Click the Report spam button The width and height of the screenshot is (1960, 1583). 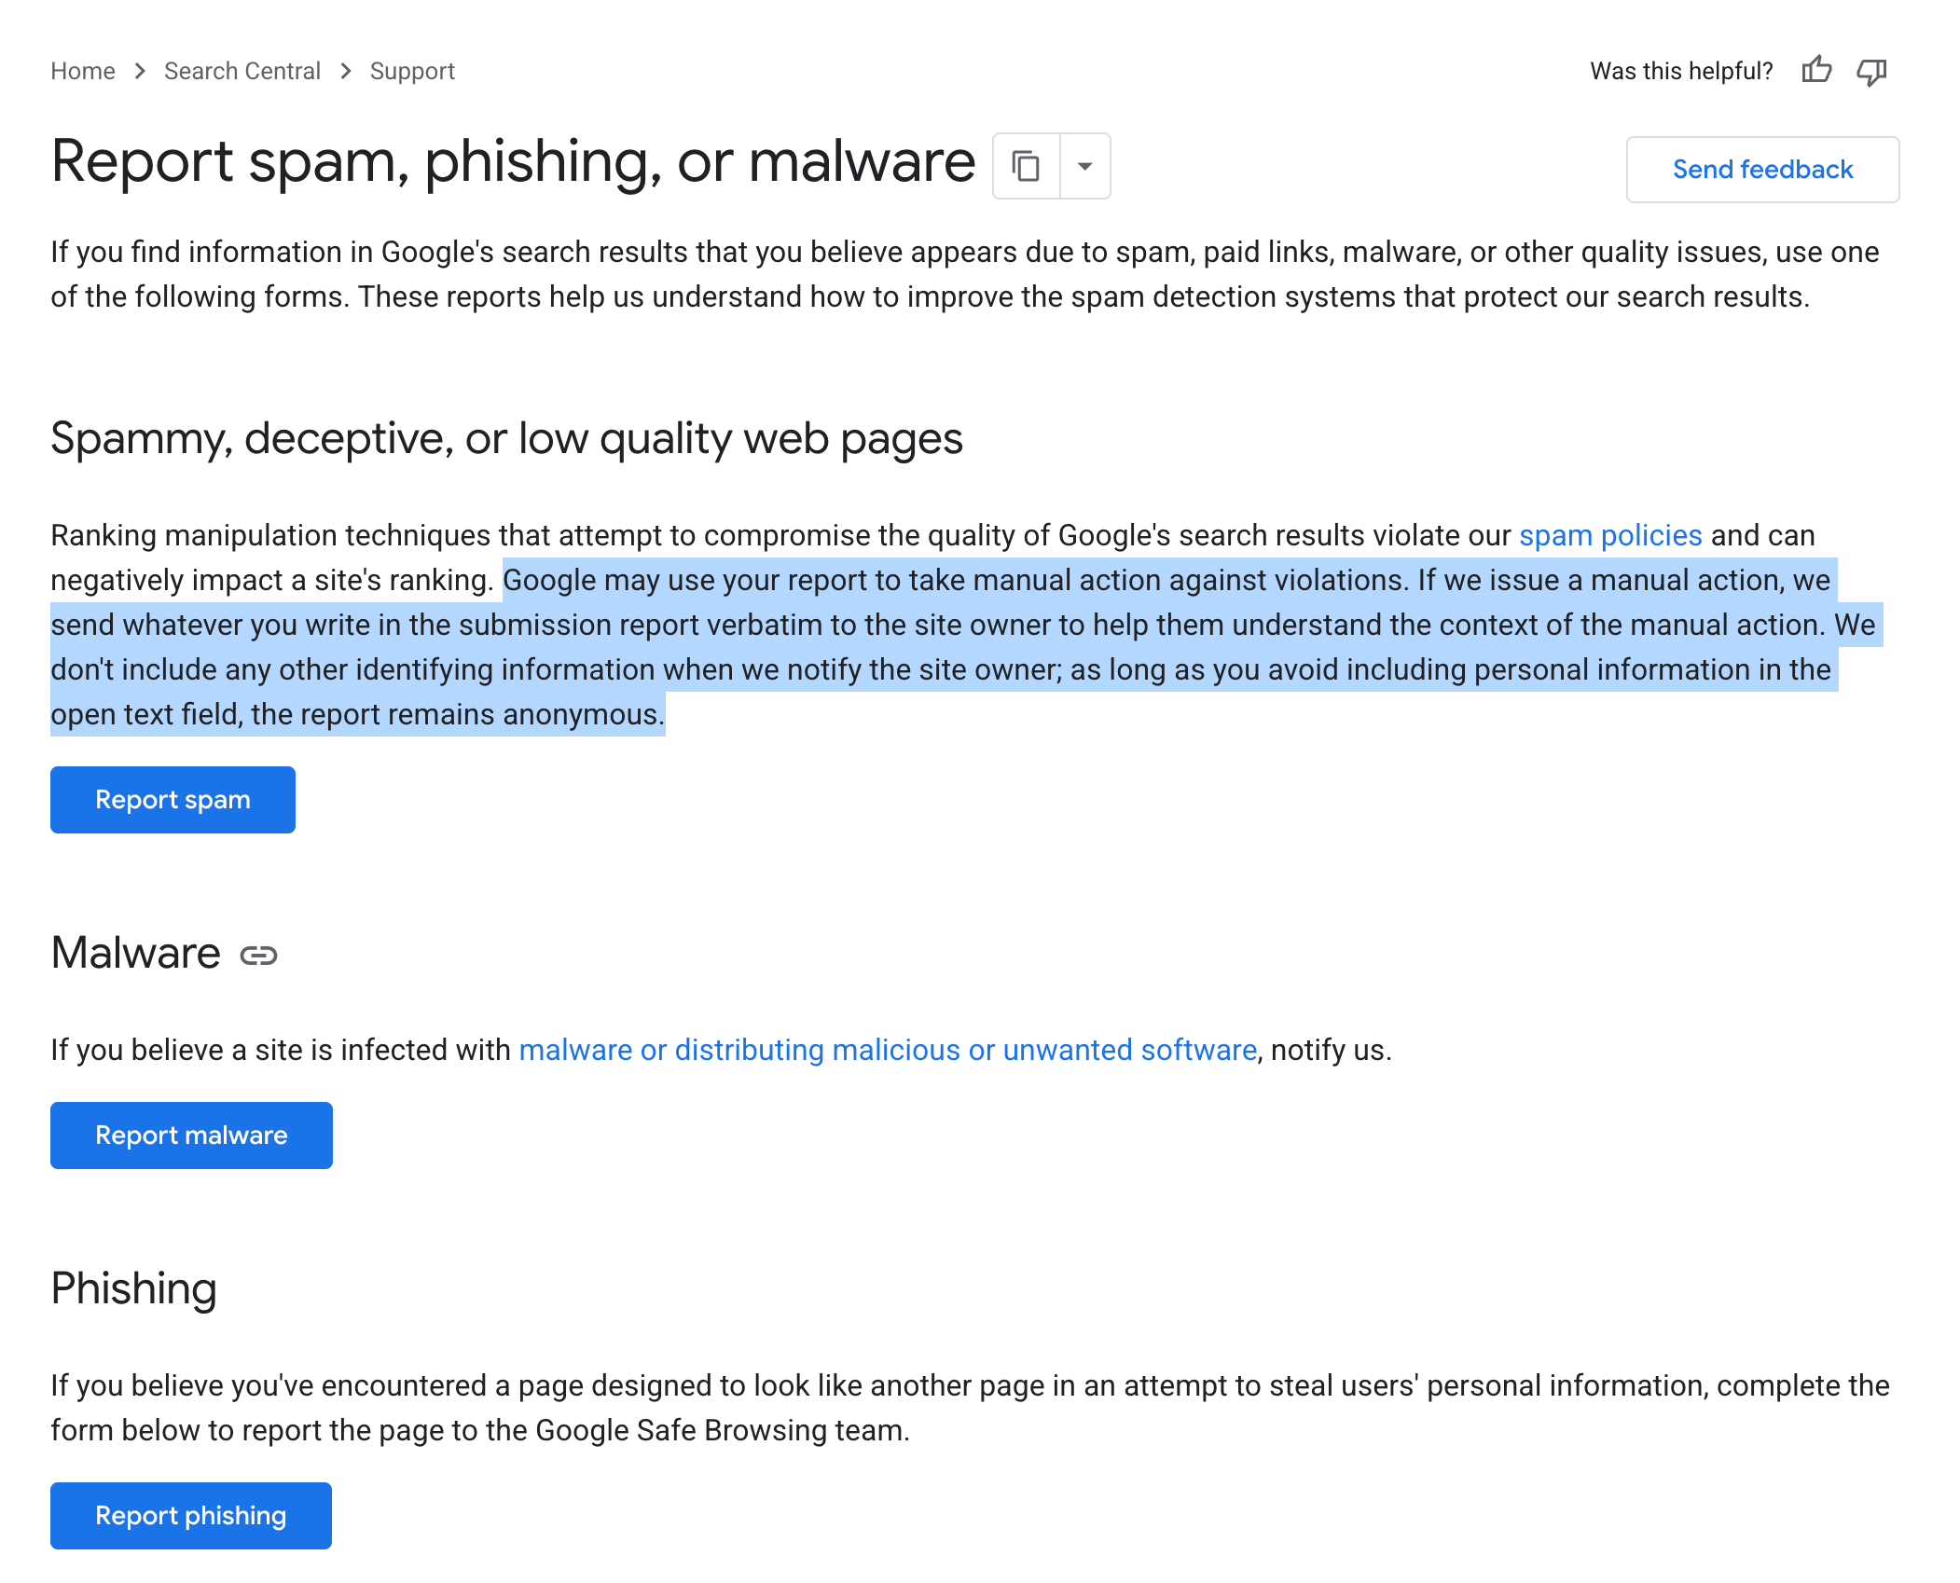172,799
